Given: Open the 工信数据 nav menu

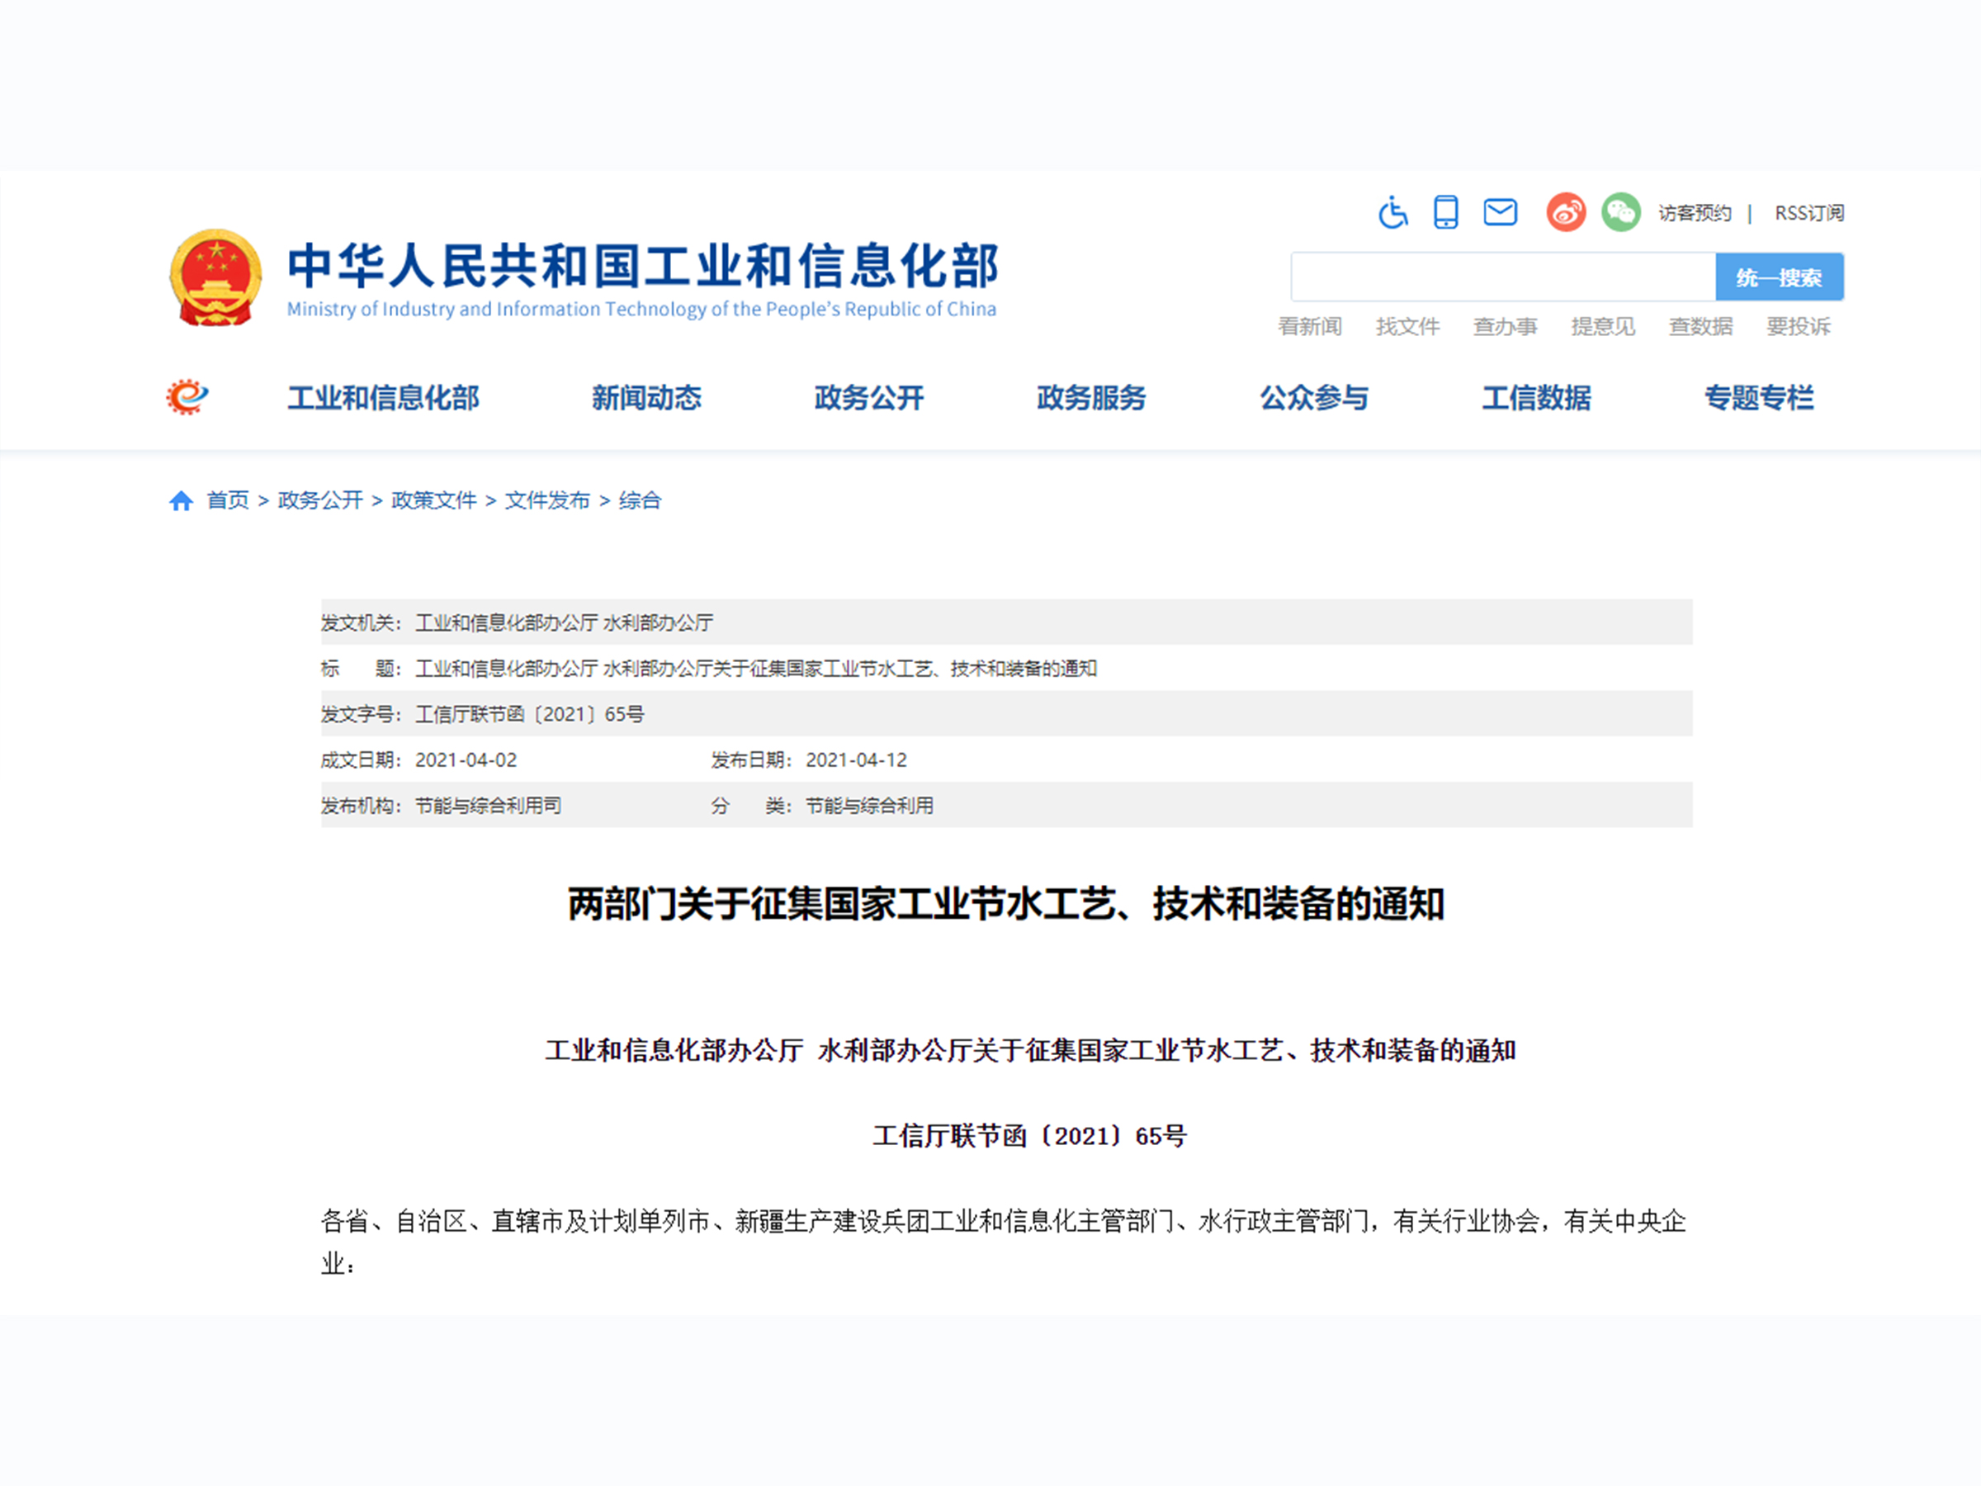Looking at the screenshot, I should click(1537, 397).
